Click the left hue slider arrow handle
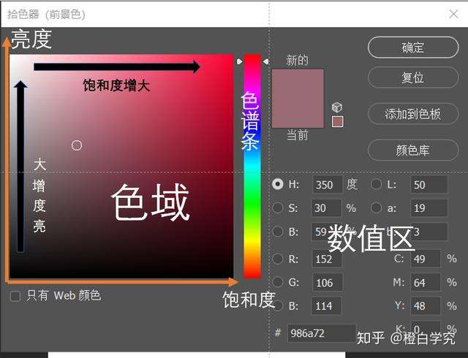The image size is (468, 358). 239,61
